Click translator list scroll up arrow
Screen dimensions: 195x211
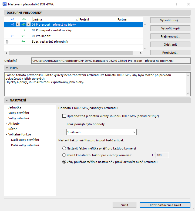point(145,24)
